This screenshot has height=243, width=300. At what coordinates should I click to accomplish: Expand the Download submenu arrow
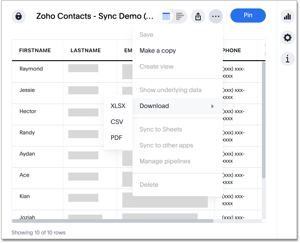[x=213, y=106]
